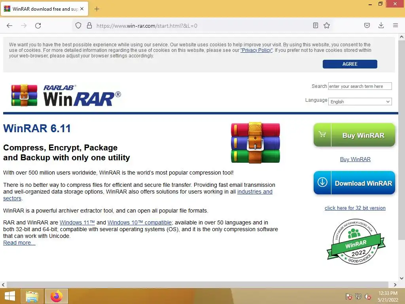Open the Firefox downloads panel
405x304 pixels.
click(x=381, y=25)
